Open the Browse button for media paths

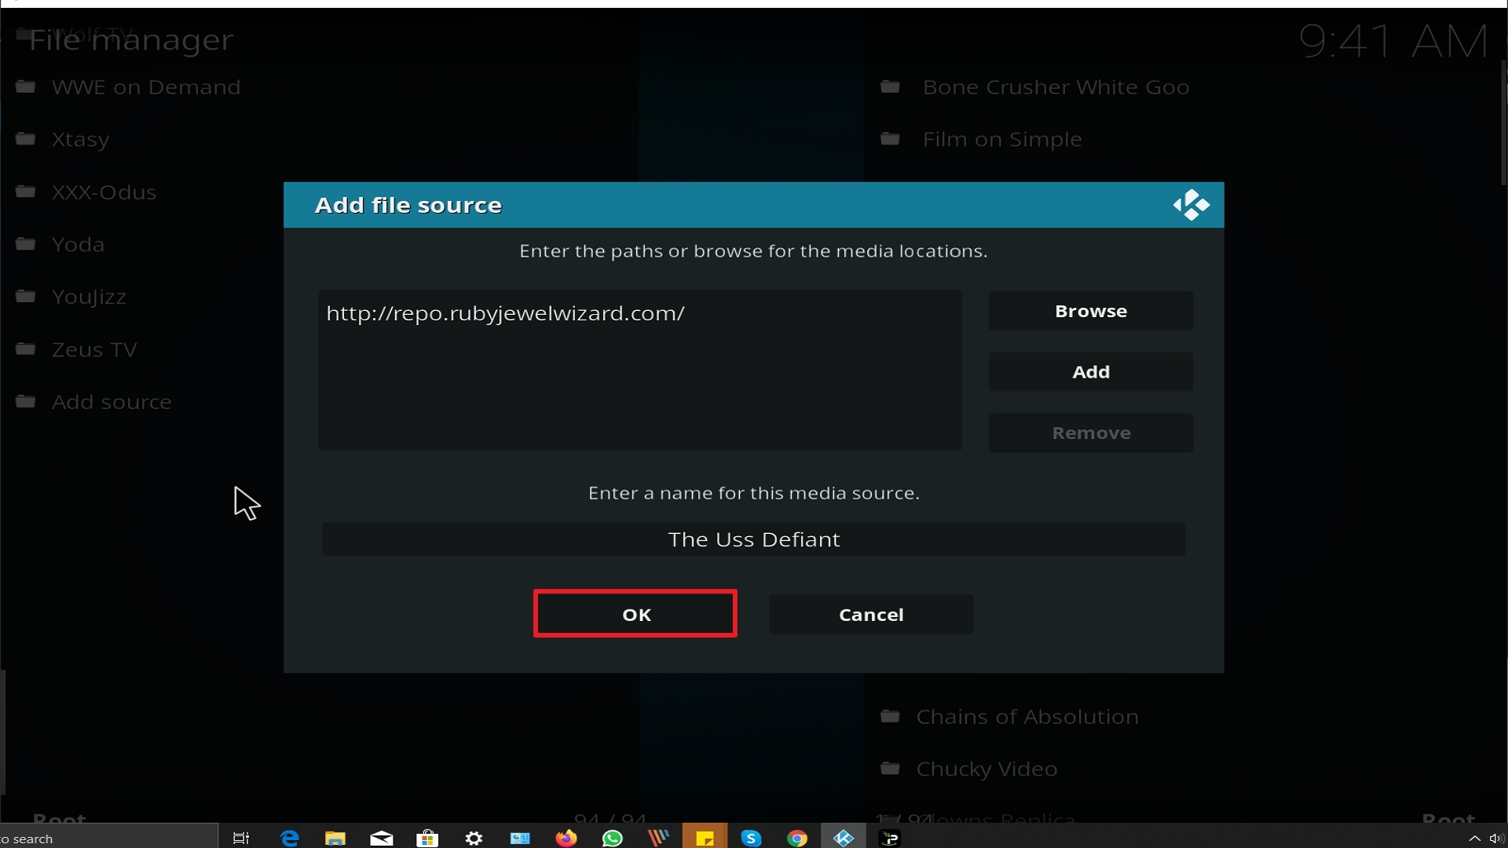click(1091, 311)
